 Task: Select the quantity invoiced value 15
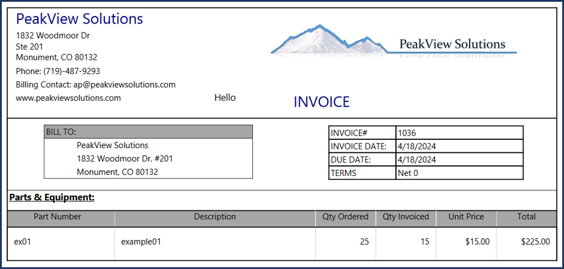click(425, 242)
